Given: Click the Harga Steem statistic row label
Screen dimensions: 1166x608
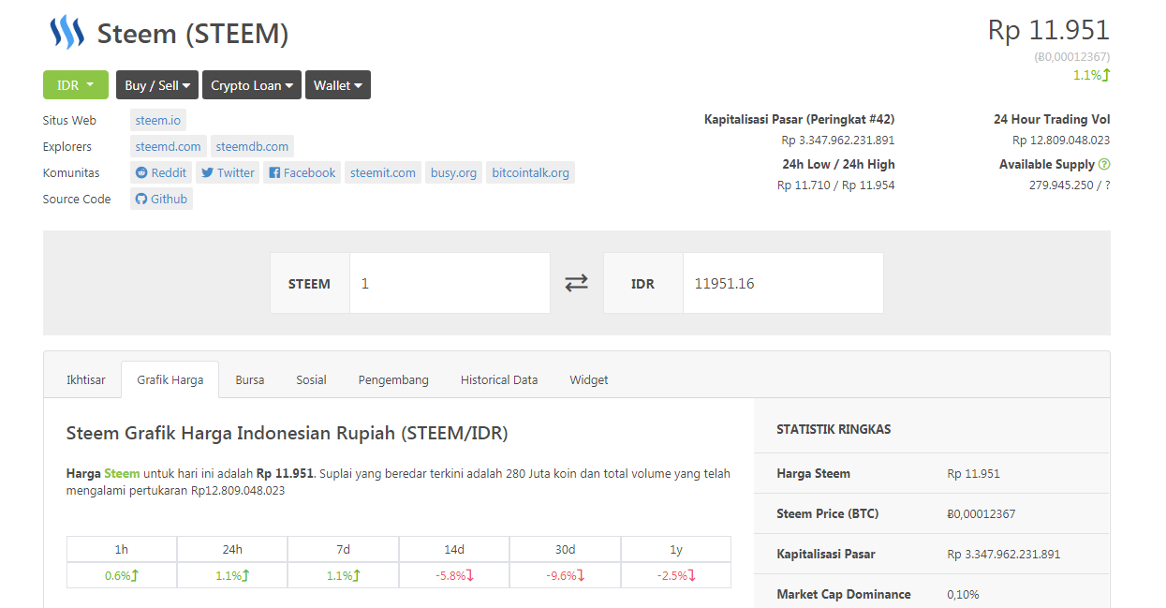Looking at the screenshot, I should pos(813,473).
